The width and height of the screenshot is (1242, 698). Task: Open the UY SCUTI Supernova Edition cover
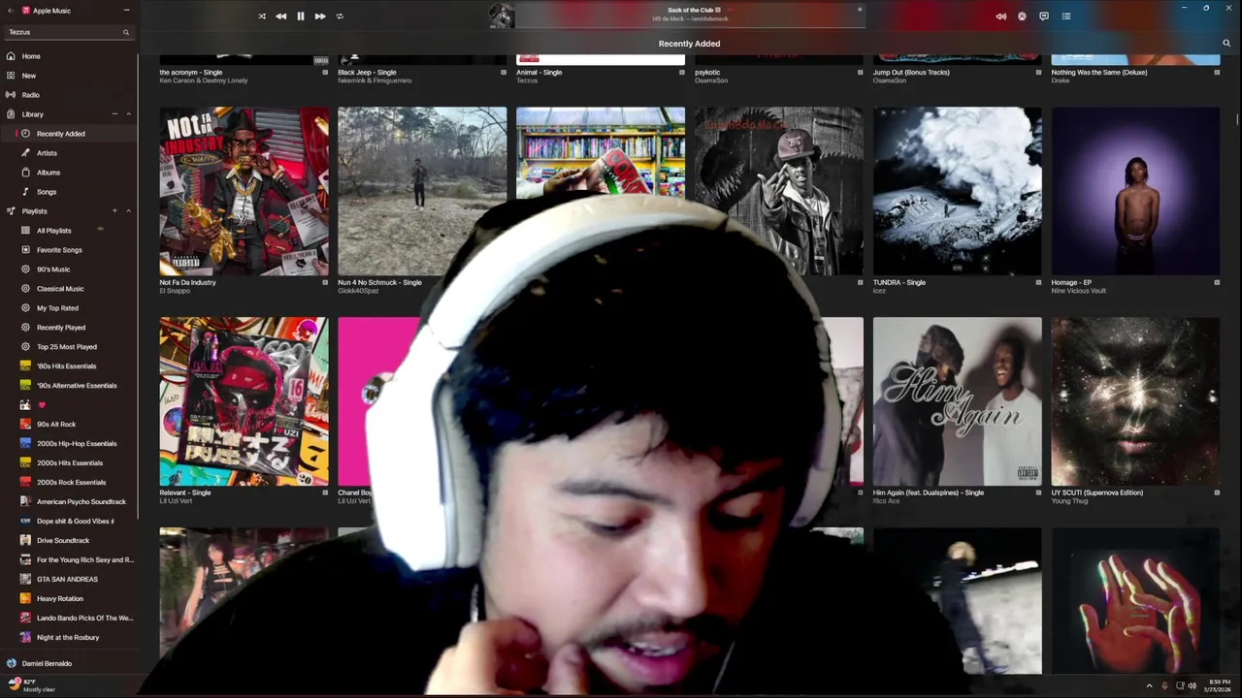coord(1135,401)
